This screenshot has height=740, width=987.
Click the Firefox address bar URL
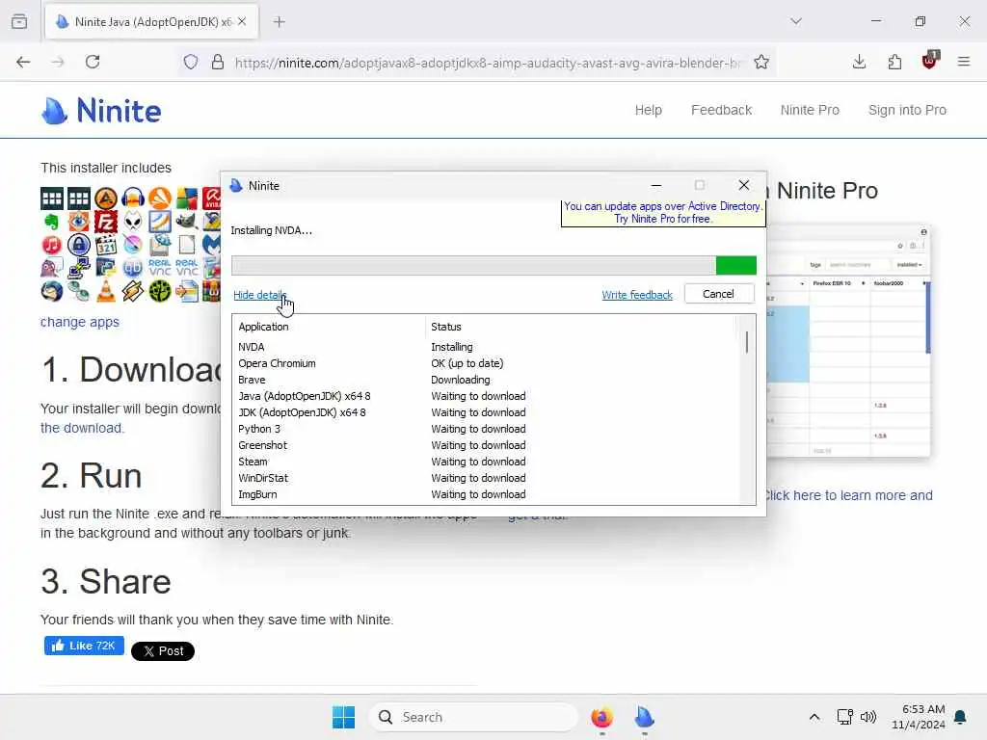[x=488, y=63]
